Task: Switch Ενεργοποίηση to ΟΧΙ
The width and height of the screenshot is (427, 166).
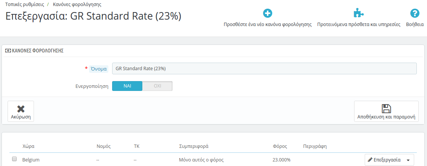Action: click(157, 86)
